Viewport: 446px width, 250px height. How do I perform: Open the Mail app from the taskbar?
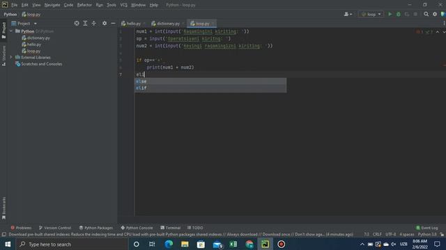[x=217, y=244]
